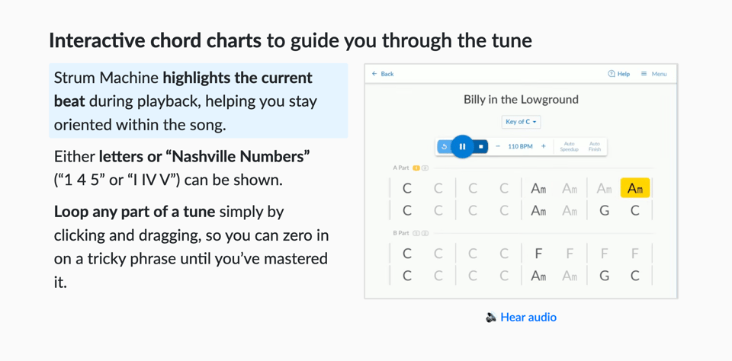The width and height of the screenshot is (732, 361).
Task: Click the first F chord in B Part
Action: click(x=538, y=254)
